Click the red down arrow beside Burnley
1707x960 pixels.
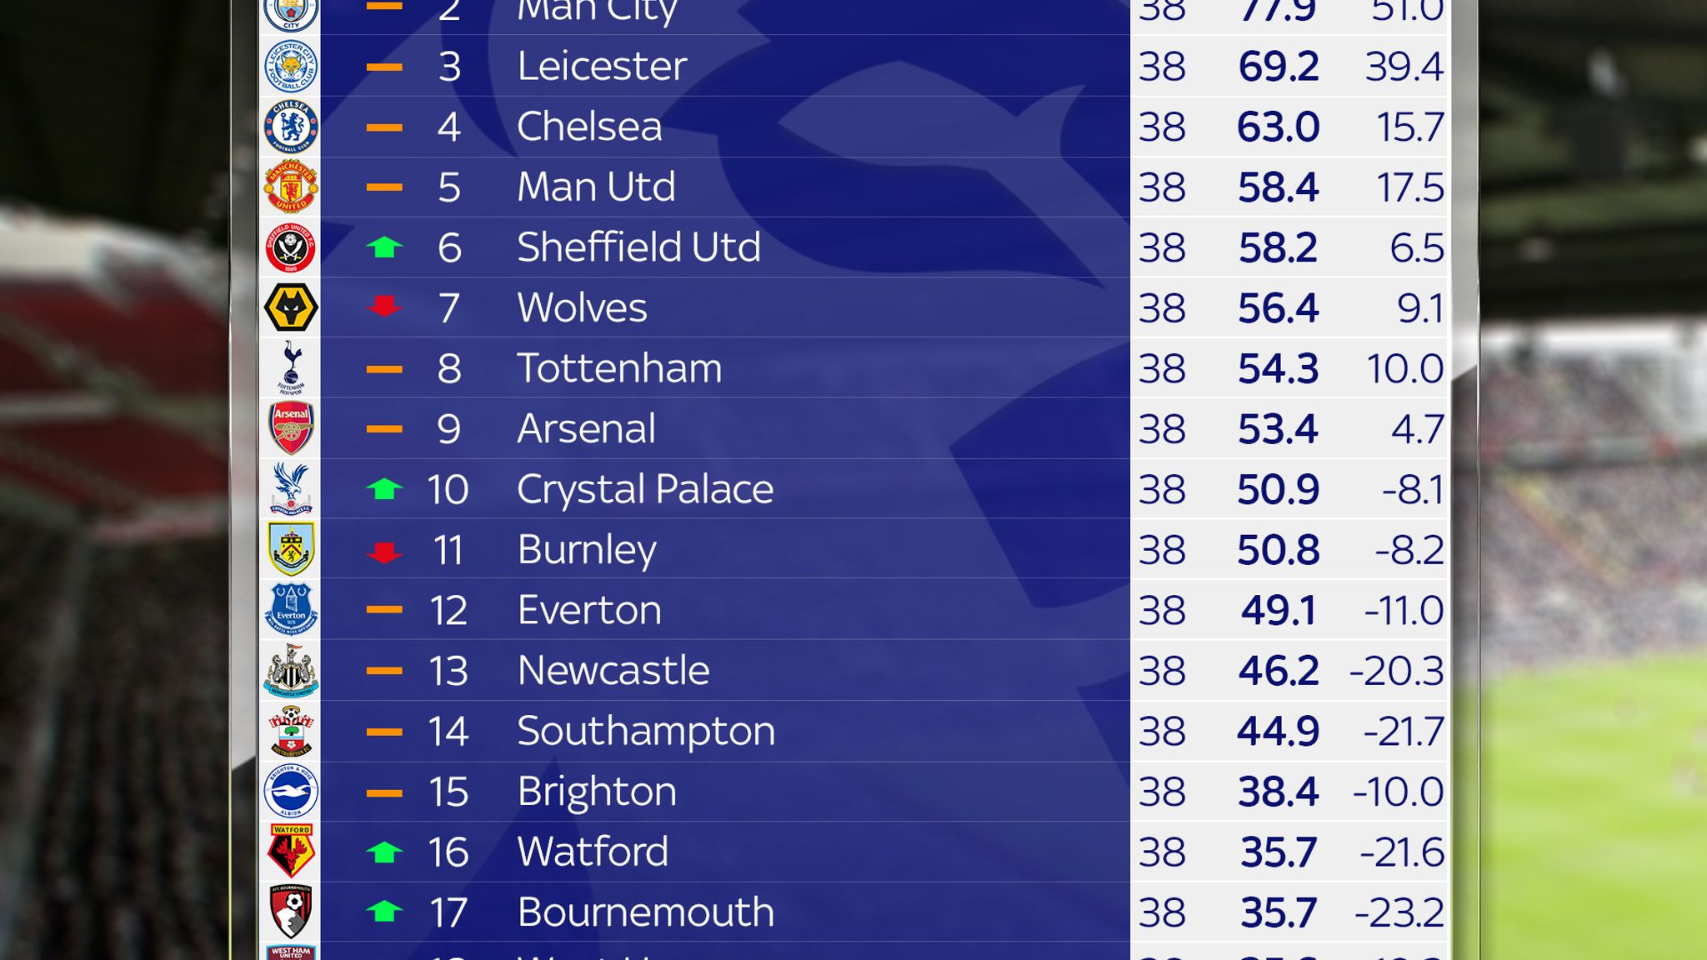pos(384,552)
